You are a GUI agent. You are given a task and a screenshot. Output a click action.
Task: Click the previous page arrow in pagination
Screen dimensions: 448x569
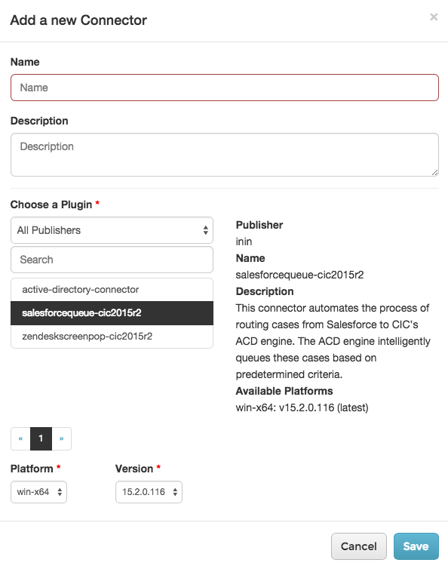(x=20, y=438)
